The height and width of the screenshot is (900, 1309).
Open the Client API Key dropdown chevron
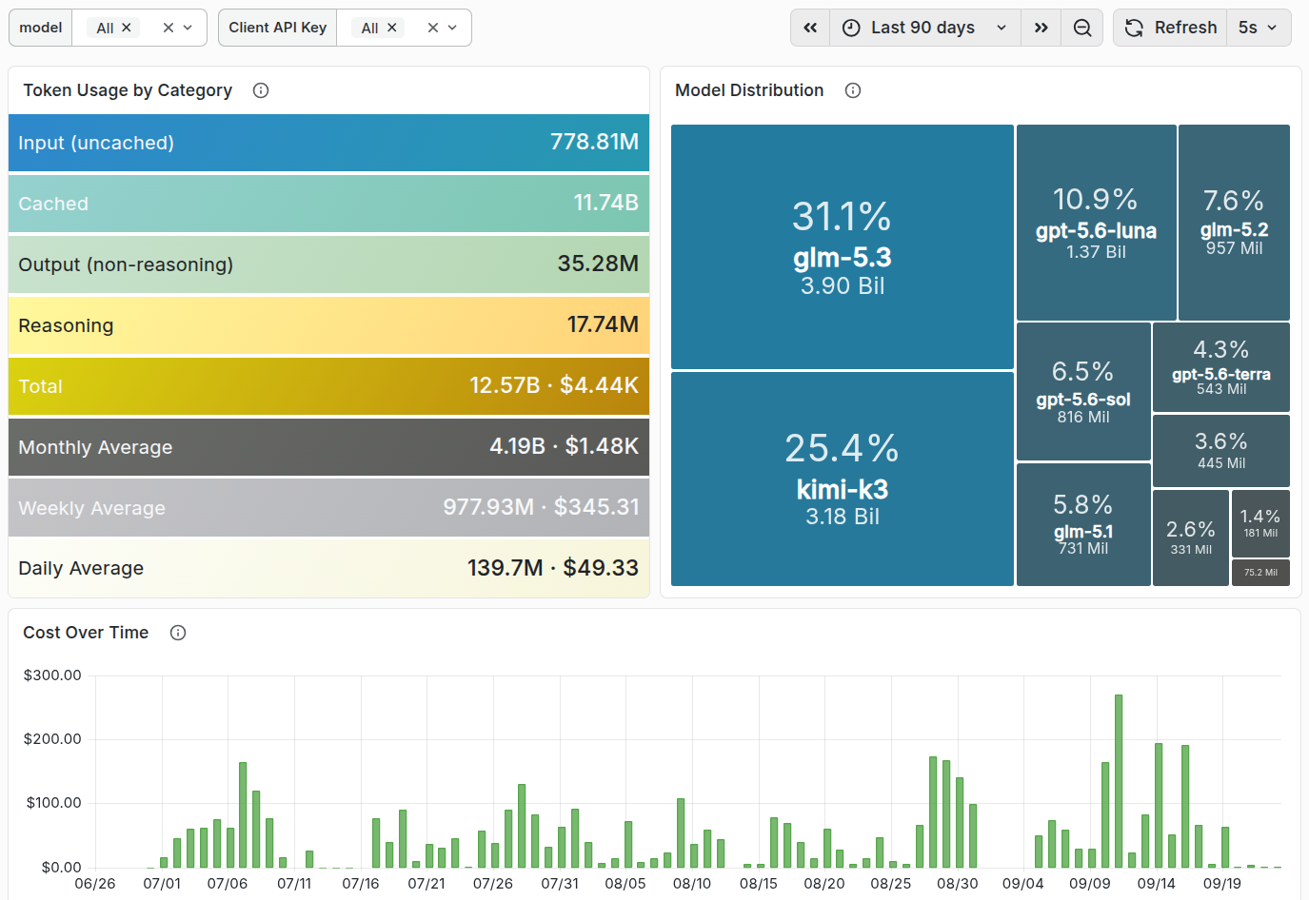point(452,28)
